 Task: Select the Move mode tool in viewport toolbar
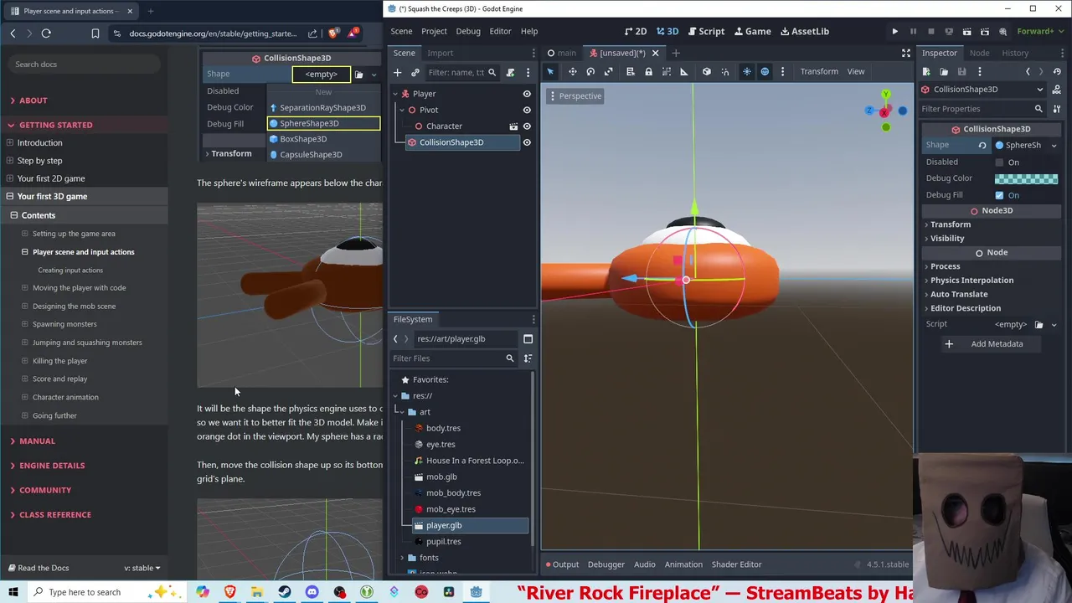[572, 72]
